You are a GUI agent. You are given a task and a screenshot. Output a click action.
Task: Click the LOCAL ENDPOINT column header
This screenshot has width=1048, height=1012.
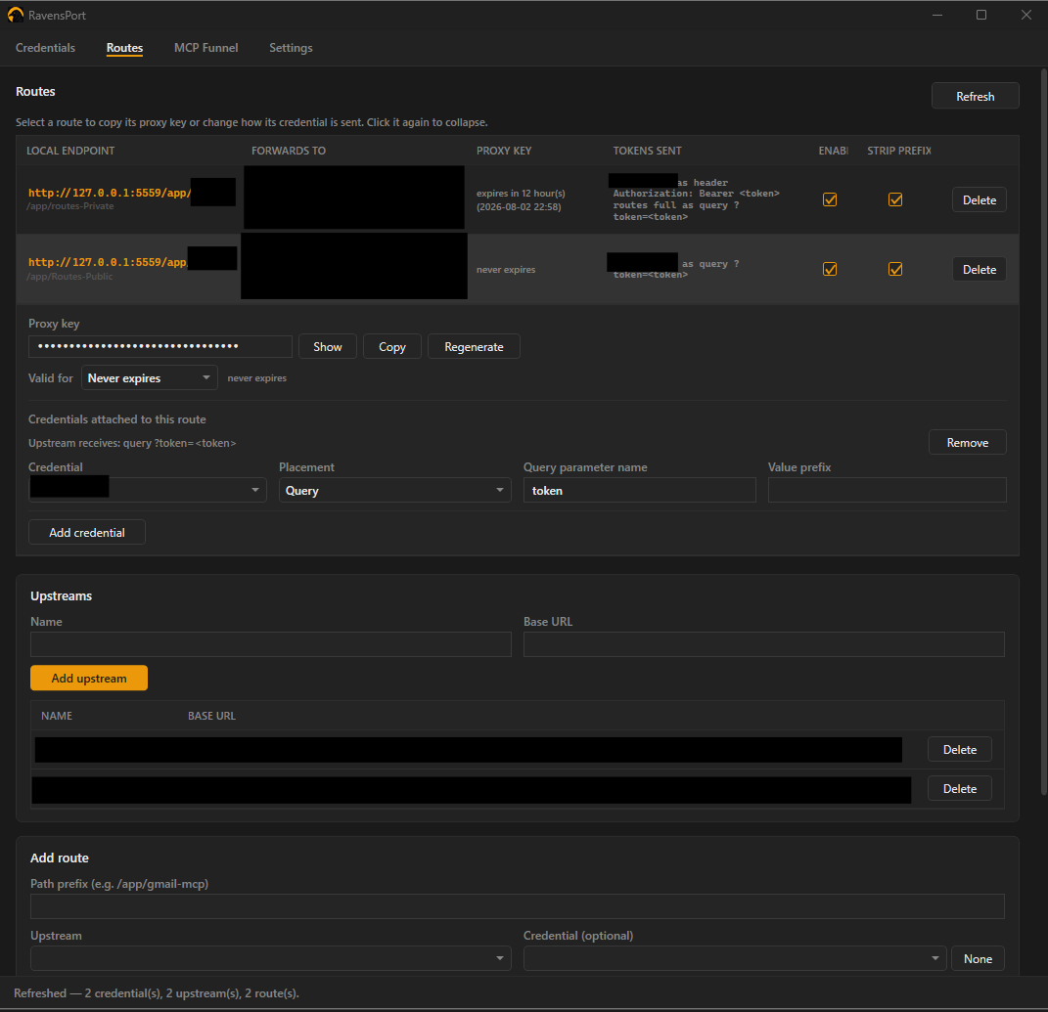[x=70, y=151]
